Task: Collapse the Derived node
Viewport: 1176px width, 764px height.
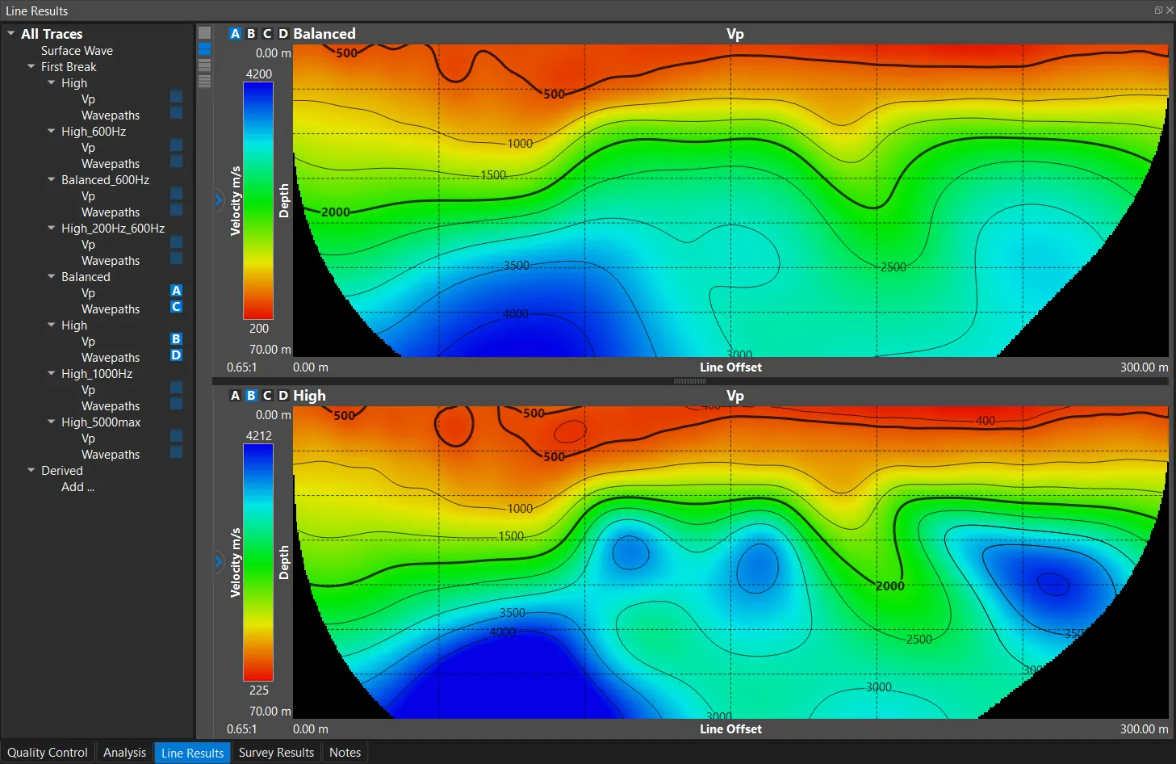Action: pyautogui.click(x=31, y=470)
